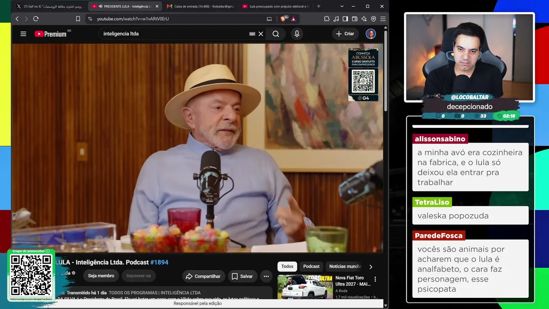Screen dimensions: 549x309
Task: Go back using the browser back arrow
Action: pyautogui.click(x=17, y=19)
